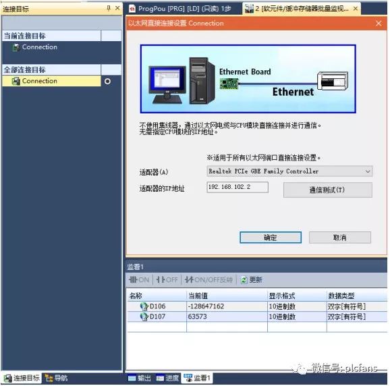Click the batch monitor tab icon
390x386 pixels.
point(249,9)
